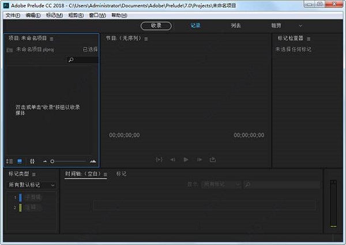This screenshot has width=346, height=245.
Task: Open the 项目 panel menu icon
Action: (x=52, y=39)
